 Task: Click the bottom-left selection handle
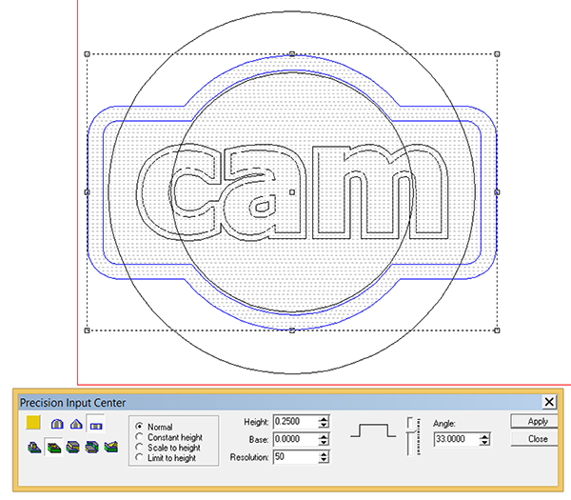click(x=87, y=330)
